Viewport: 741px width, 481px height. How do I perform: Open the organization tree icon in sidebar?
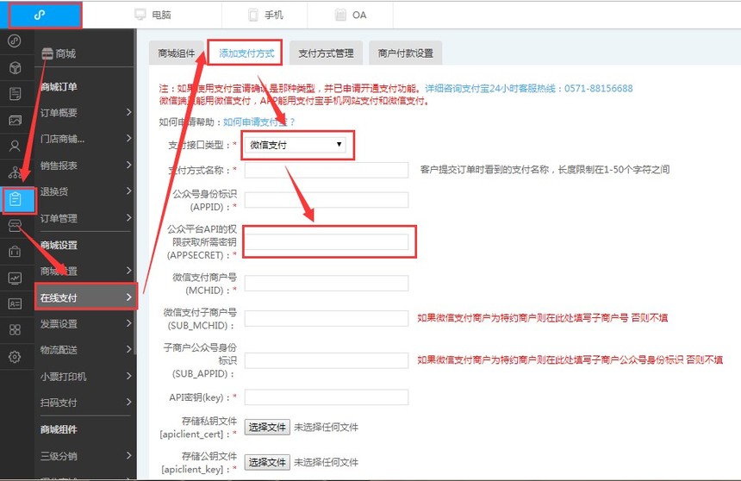click(x=15, y=172)
